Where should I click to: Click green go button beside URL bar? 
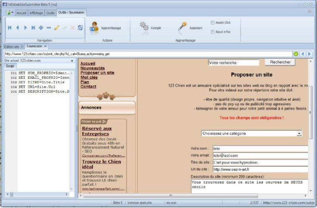point(296,54)
